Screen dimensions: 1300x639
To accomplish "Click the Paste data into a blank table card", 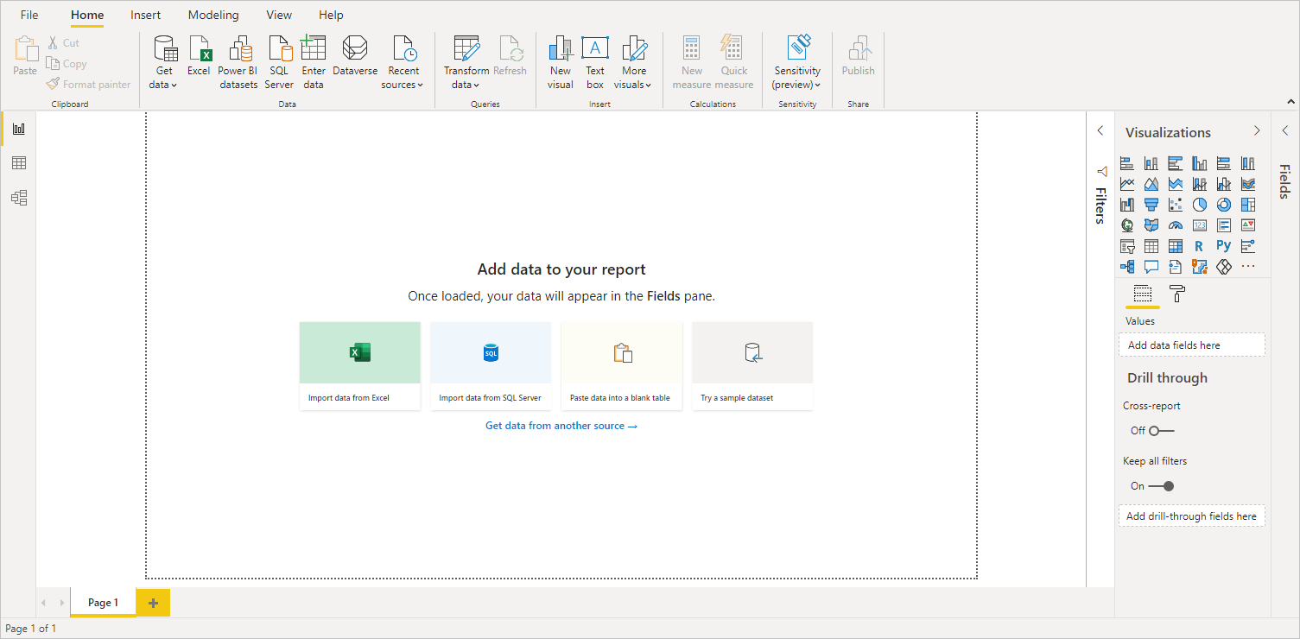I will tap(622, 366).
